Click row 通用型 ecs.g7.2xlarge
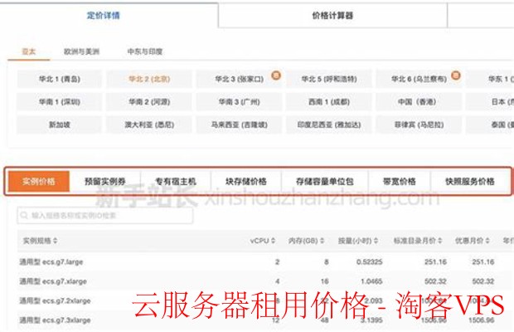The image size is (514, 332). pos(265,300)
